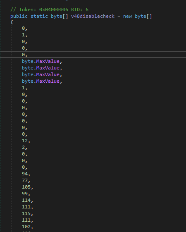This screenshot has height=232, width=186.
Task: Click the opening curly brace
Action: [12, 22]
